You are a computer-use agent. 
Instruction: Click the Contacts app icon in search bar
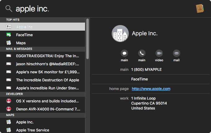200,9
